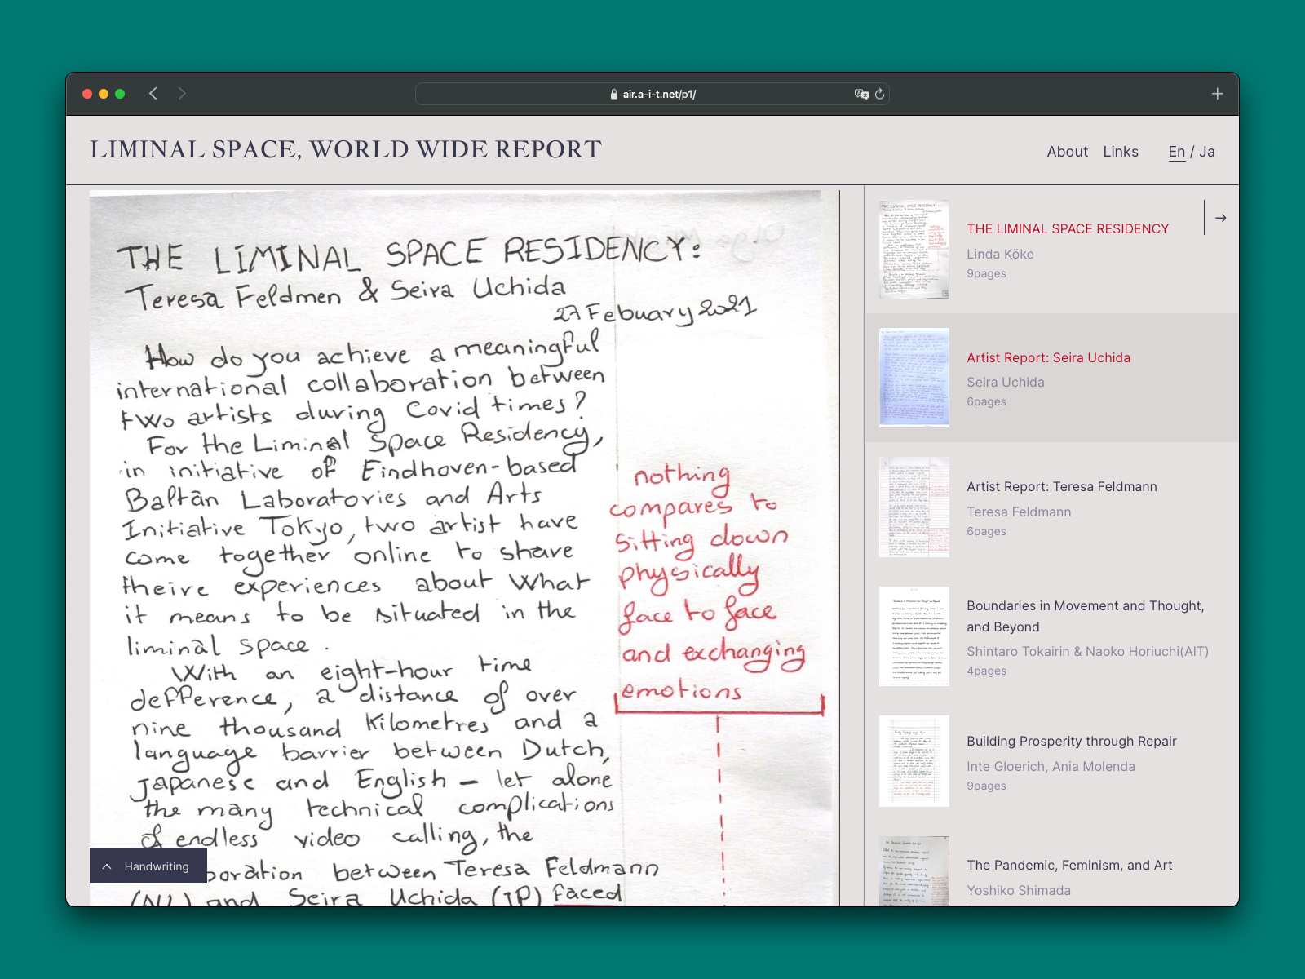Viewport: 1305px width, 979px height.
Task: Open the About page
Action: tap(1067, 152)
